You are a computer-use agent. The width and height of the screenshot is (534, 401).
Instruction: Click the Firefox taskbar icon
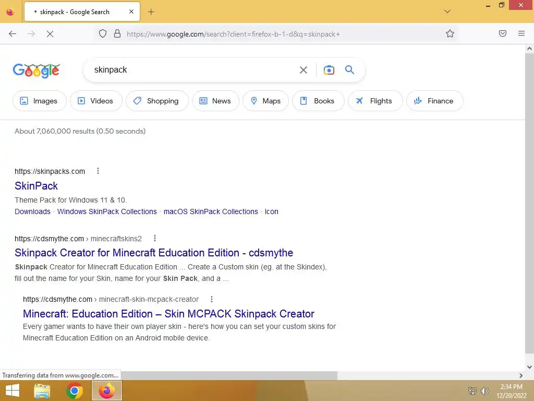click(106, 391)
